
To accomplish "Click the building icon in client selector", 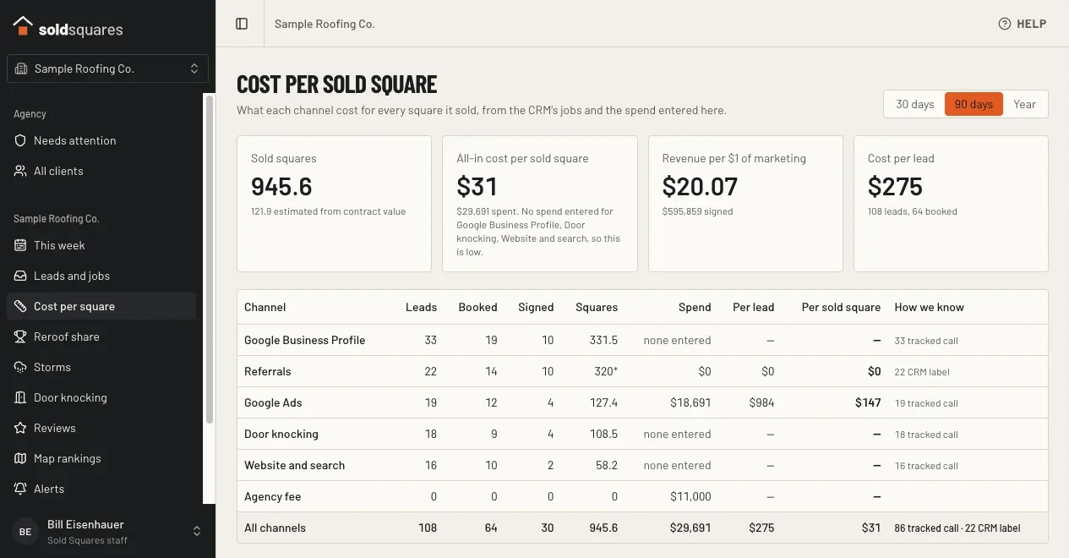I will pos(21,68).
